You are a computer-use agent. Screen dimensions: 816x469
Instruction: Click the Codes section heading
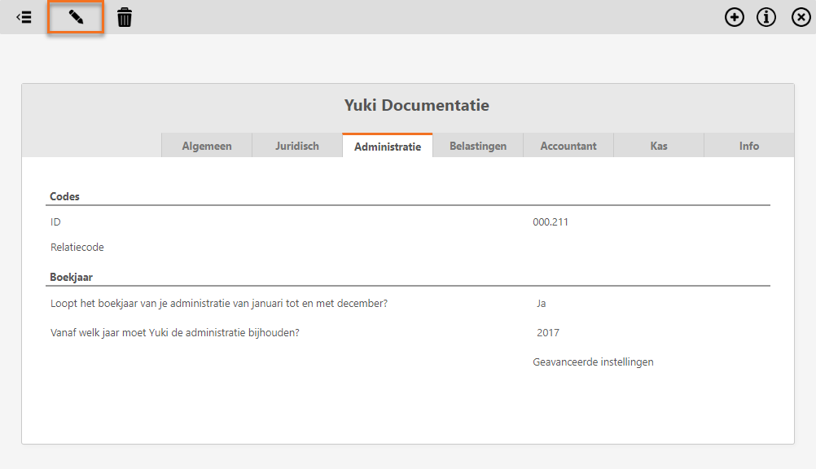(x=64, y=196)
